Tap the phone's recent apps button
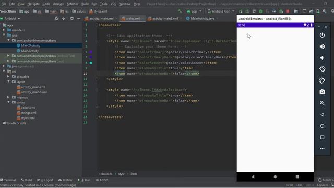This screenshot has width=334, height=188. pos(297,177)
